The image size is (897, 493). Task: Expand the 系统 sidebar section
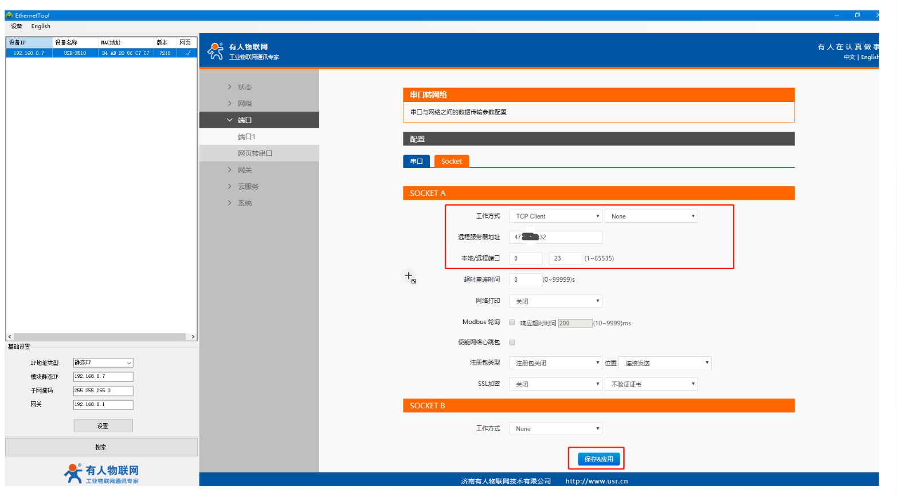coord(245,203)
